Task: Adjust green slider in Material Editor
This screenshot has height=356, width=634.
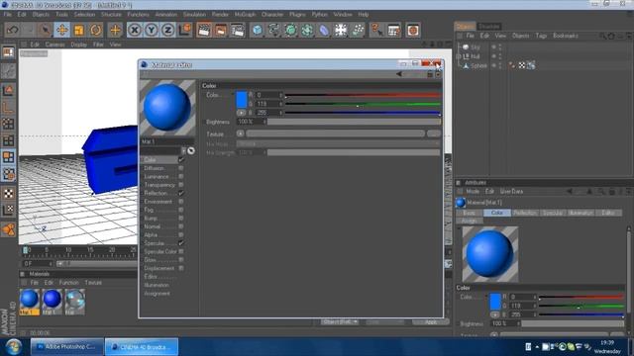Action: tap(363, 104)
